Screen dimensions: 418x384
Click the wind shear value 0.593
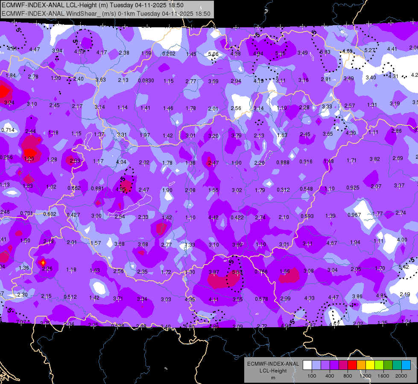point(307,216)
